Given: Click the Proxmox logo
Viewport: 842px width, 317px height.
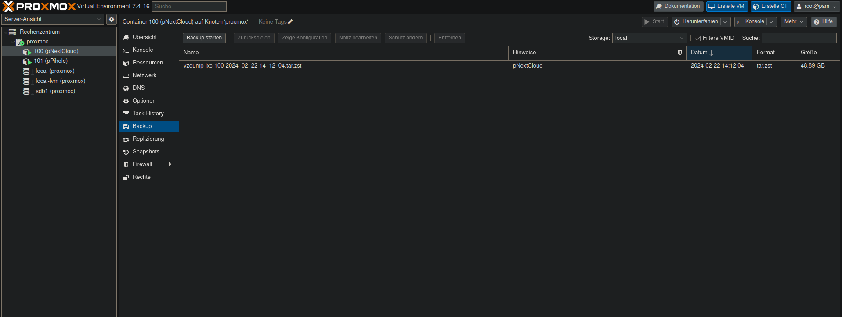Looking at the screenshot, I should coord(39,6).
